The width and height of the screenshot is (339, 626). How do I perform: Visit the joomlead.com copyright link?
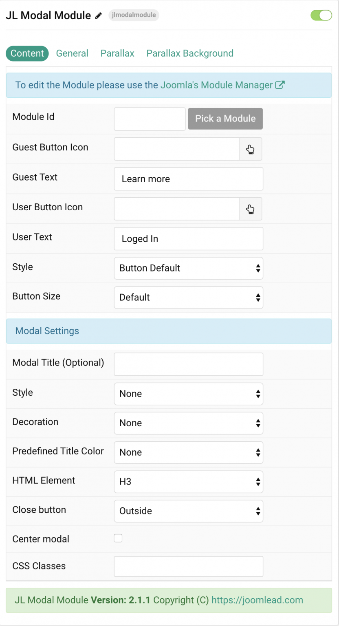click(x=257, y=600)
